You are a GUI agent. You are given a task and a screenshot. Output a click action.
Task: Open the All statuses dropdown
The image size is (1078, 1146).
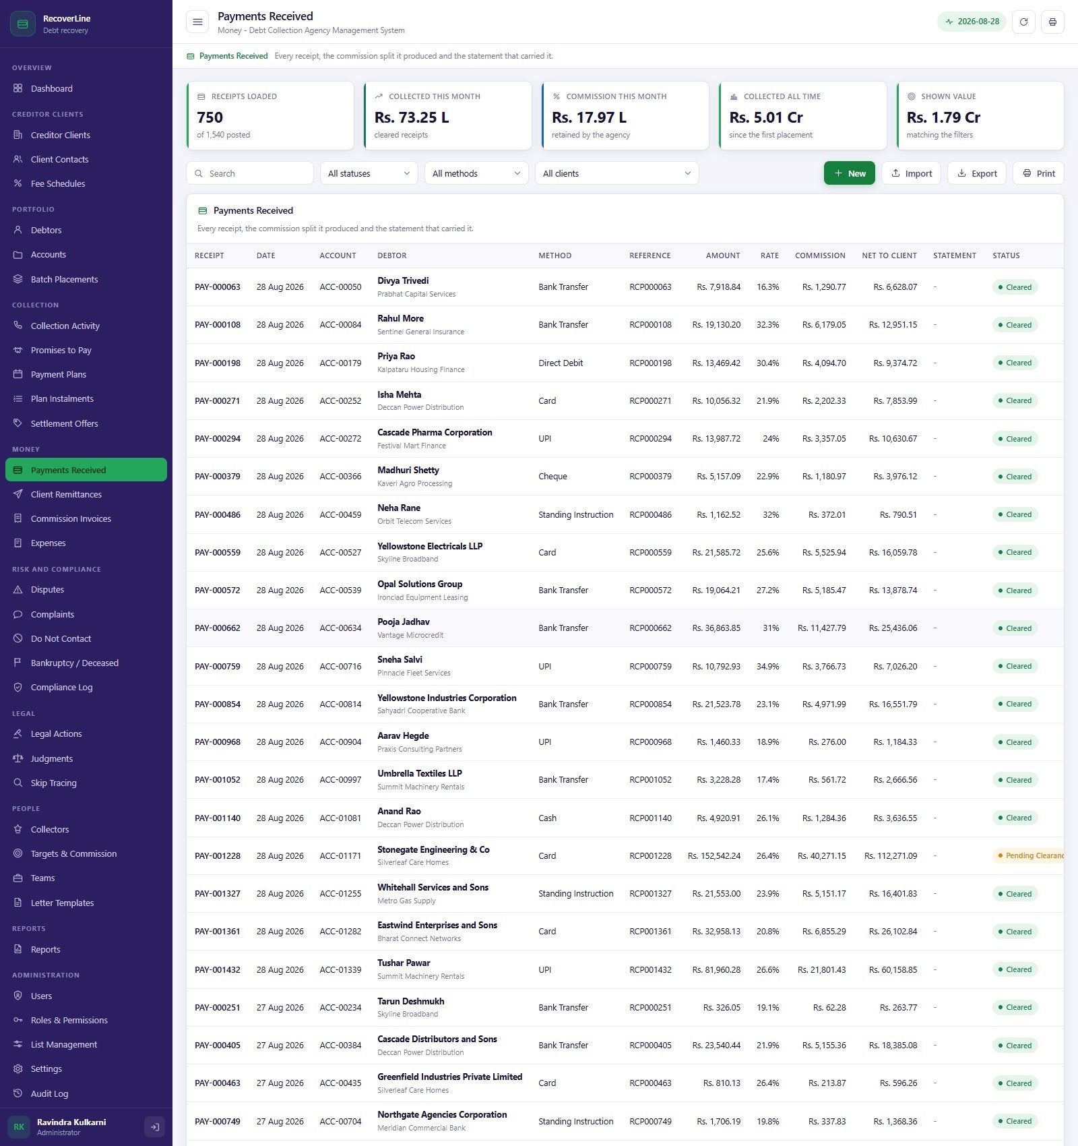coord(369,173)
